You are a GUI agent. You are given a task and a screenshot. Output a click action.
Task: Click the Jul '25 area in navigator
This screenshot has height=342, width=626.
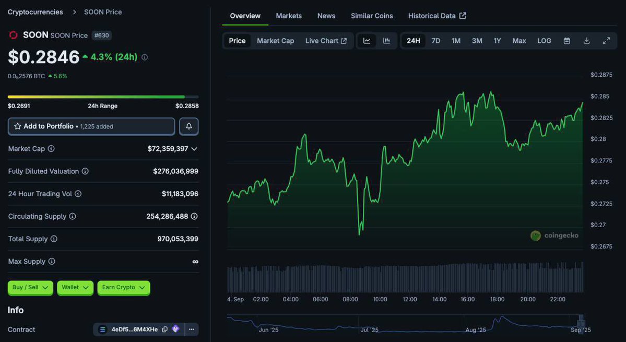(369, 329)
